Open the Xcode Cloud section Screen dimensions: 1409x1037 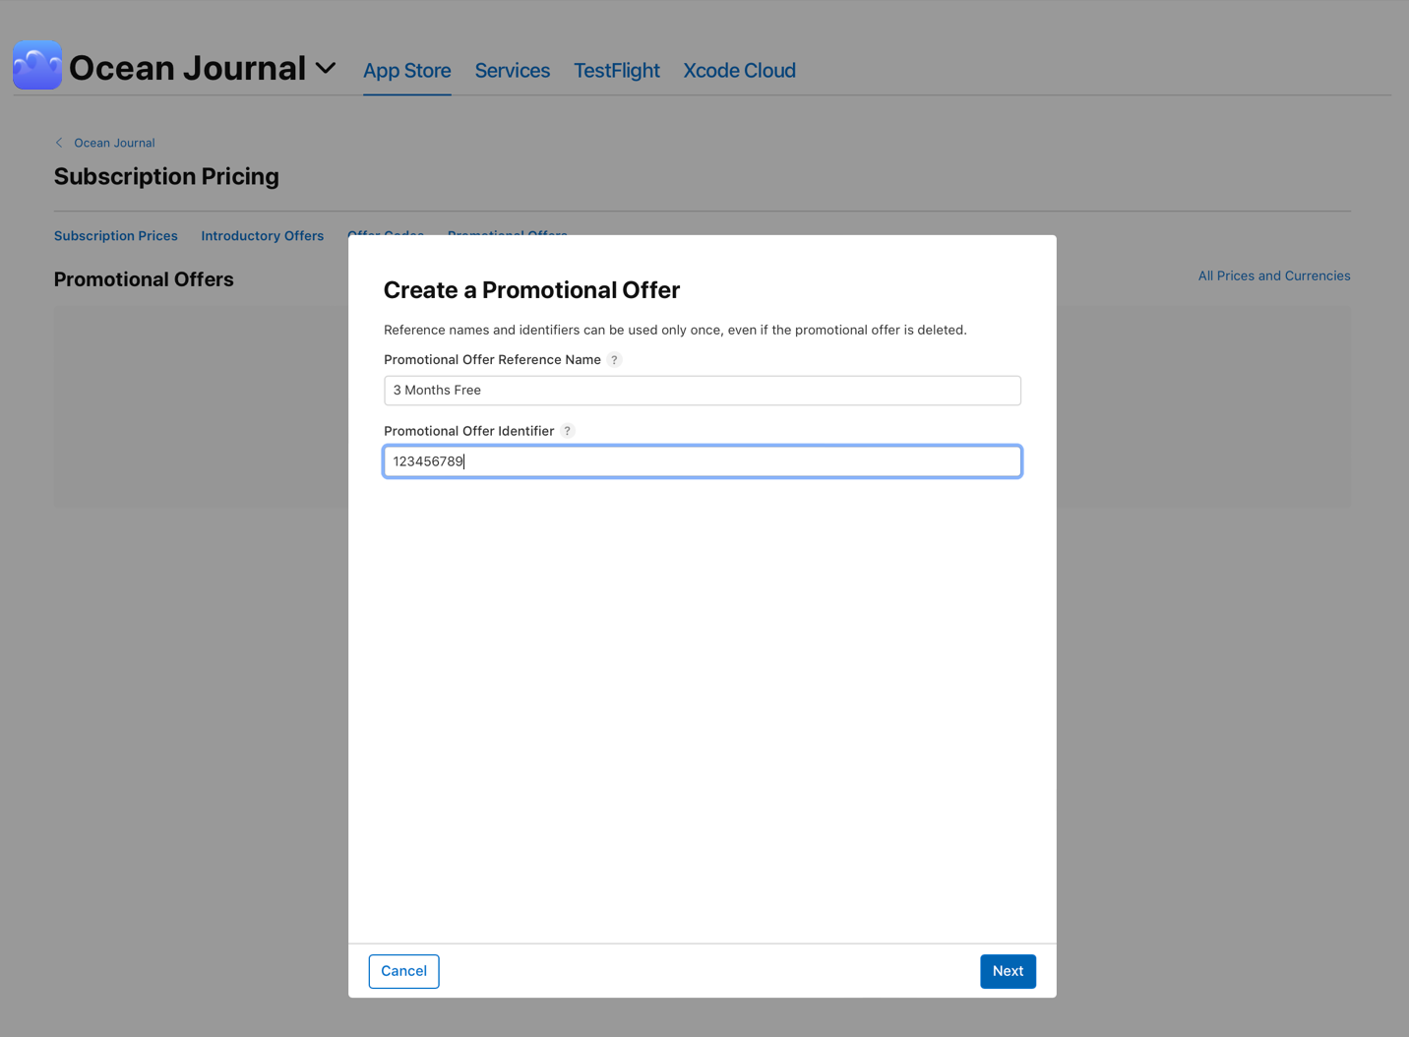coord(739,70)
